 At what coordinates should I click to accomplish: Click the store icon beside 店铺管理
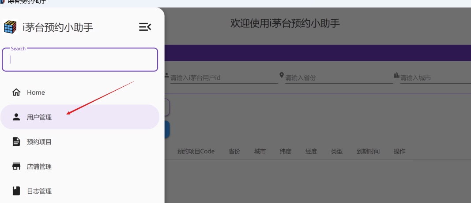(16, 166)
